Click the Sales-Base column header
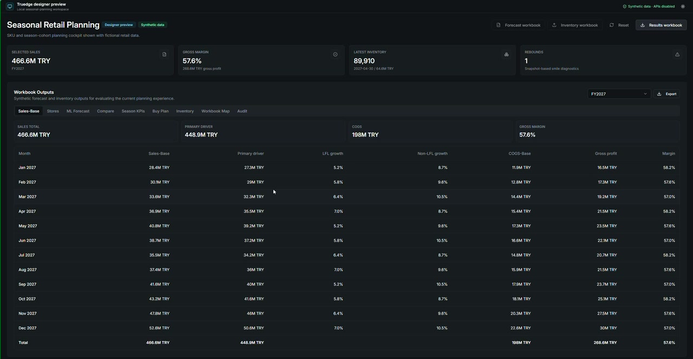693x359 pixels. click(x=159, y=154)
